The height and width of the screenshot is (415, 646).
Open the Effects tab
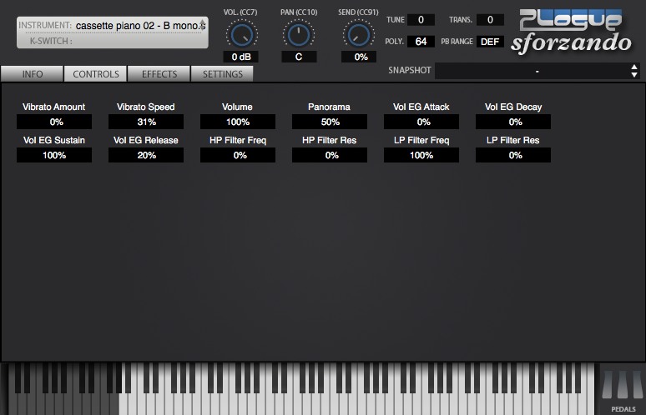pos(159,74)
